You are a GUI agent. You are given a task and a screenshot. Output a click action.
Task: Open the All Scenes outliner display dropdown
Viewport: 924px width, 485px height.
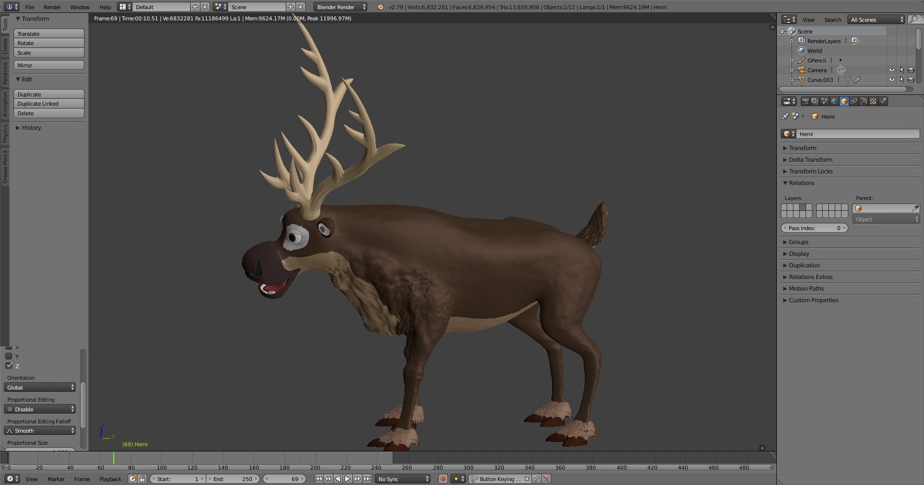[876, 19]
